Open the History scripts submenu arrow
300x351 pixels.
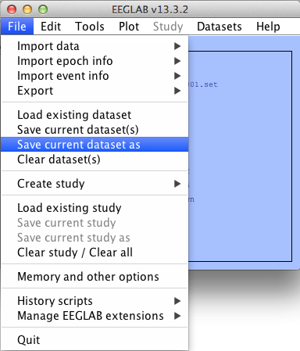pos(177,301)
